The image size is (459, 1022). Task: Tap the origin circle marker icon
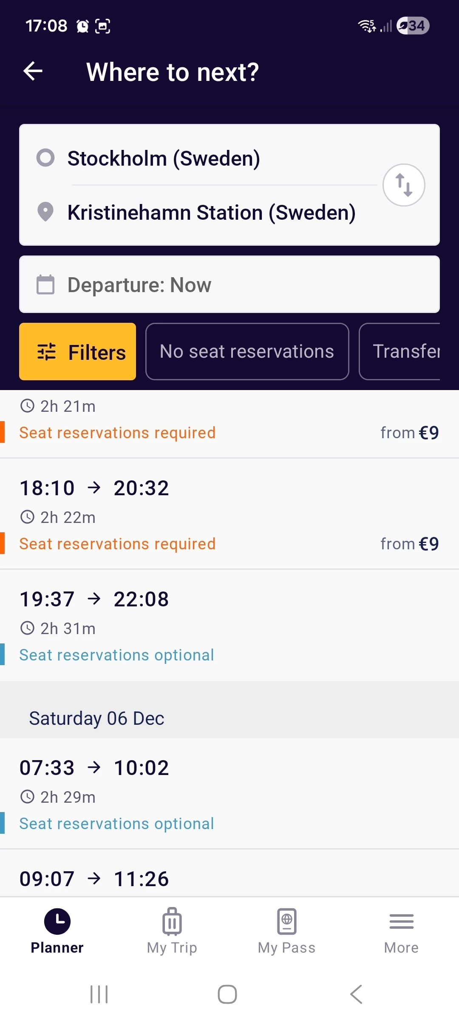pyautogui.click(x=45, y=158)
